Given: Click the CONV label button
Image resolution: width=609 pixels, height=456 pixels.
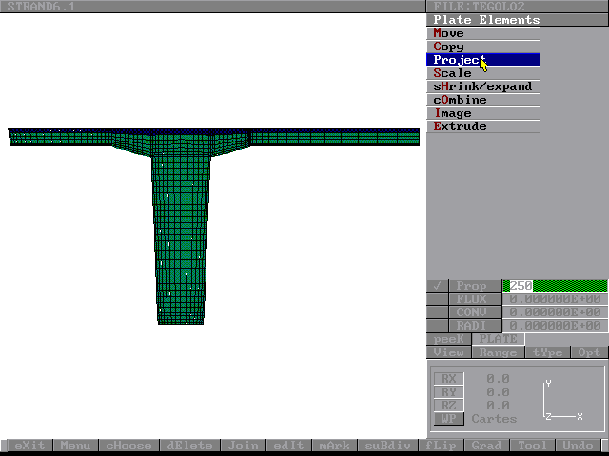Looking at the screenshot, I should 476,313.
